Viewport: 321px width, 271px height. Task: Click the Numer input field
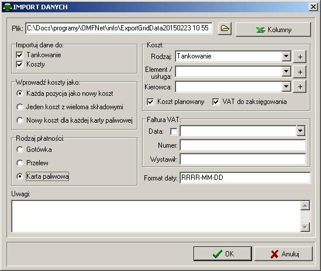point(243,145)
